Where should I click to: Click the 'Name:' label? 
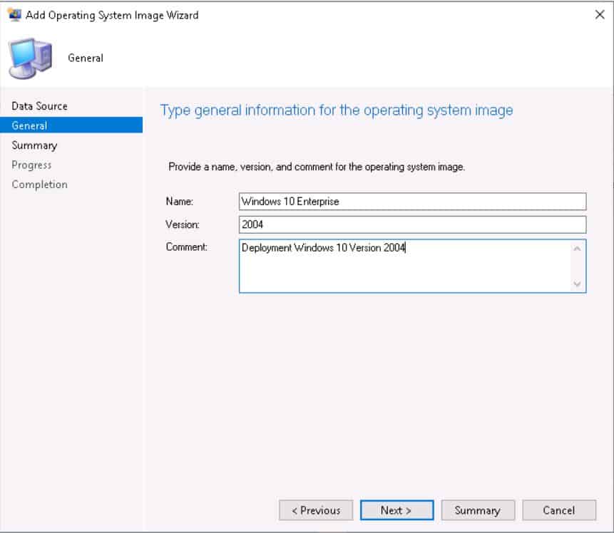coord(179,202)
